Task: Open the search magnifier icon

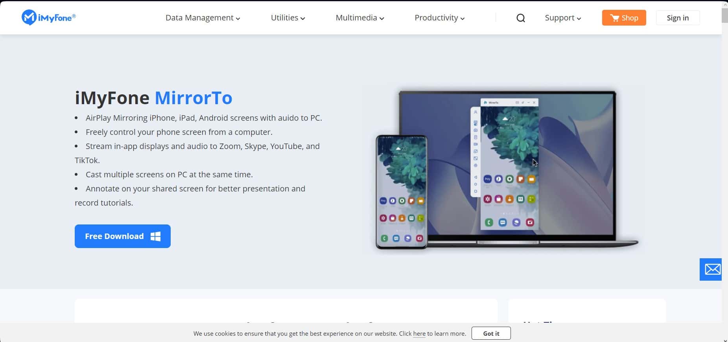Action: tap(520, 18)
